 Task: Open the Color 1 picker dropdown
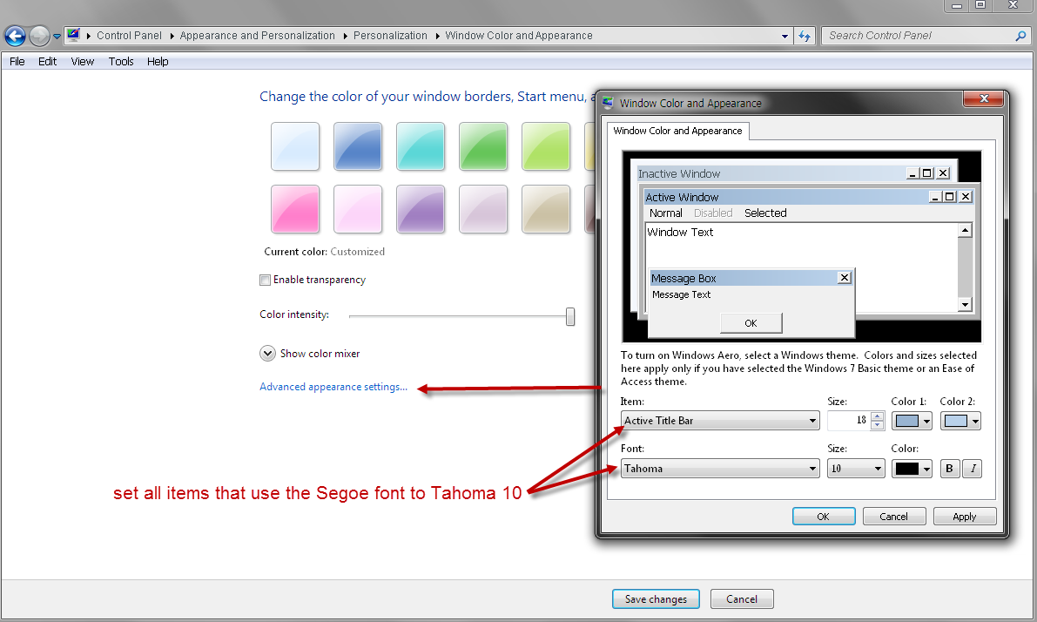coord(912,421)
